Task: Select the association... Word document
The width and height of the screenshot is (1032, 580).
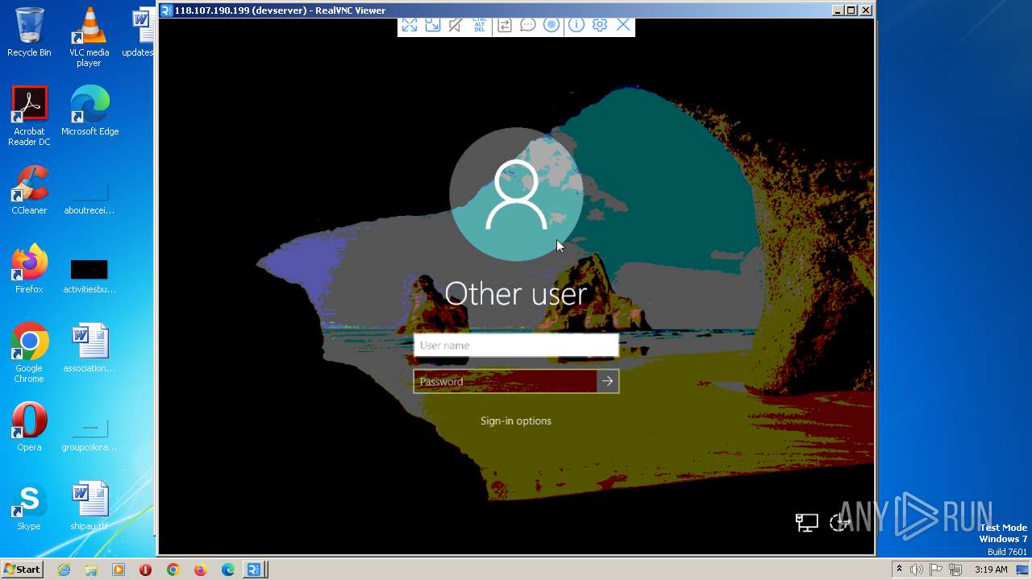Action: pyautogui.click(x=89, y=348)
